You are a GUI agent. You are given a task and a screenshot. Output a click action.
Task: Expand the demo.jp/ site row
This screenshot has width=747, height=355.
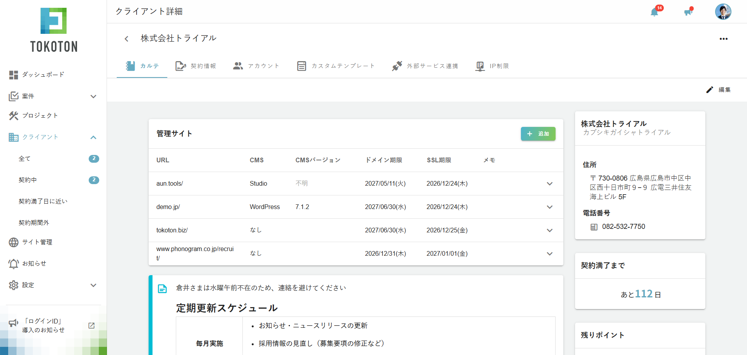550,207
